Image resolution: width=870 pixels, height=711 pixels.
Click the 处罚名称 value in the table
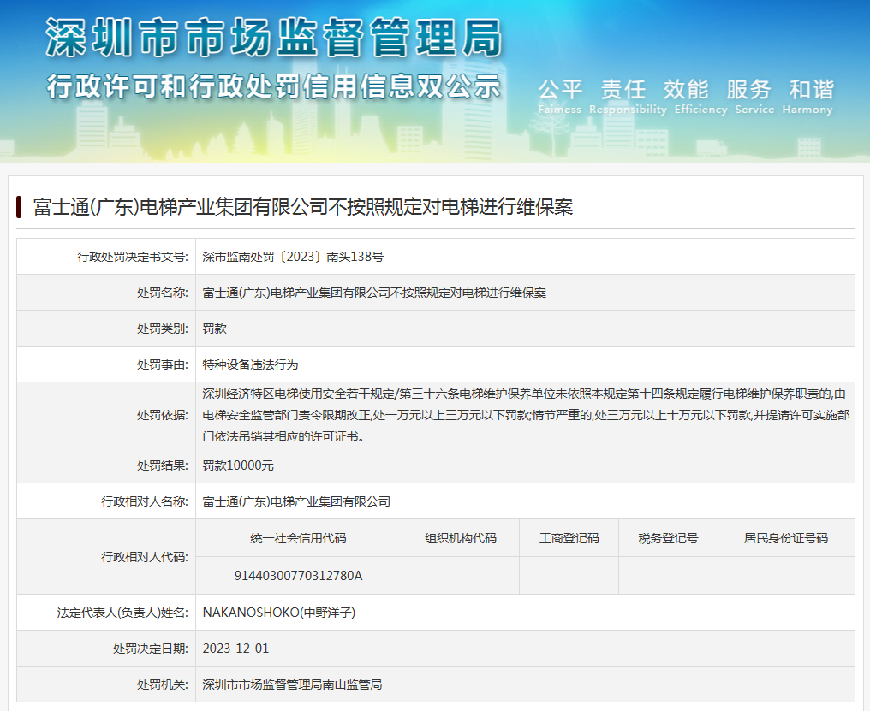pos(374,293)
